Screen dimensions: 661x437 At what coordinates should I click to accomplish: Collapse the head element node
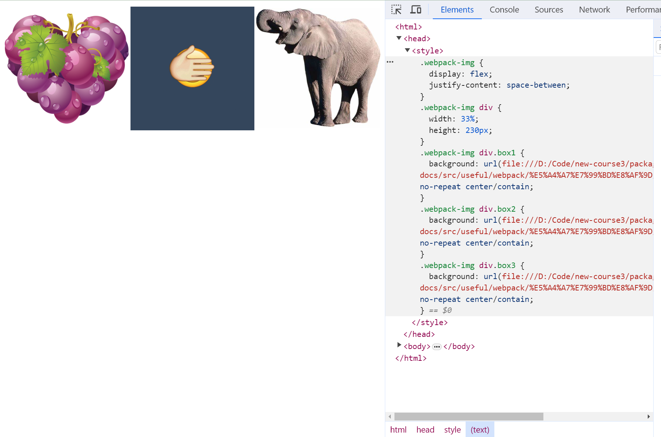point(399,38)
